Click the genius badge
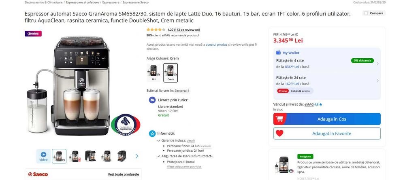 point(33,34)
